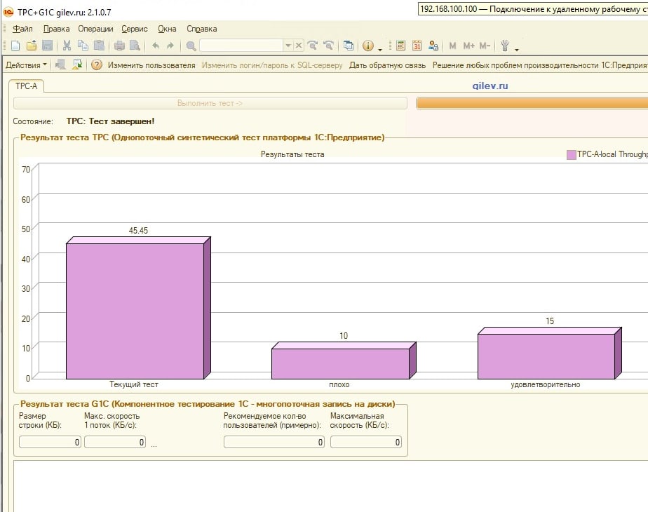Click the Макс. скорость 1 поток field
Screen dimensions: 648x512
(115, 442)
